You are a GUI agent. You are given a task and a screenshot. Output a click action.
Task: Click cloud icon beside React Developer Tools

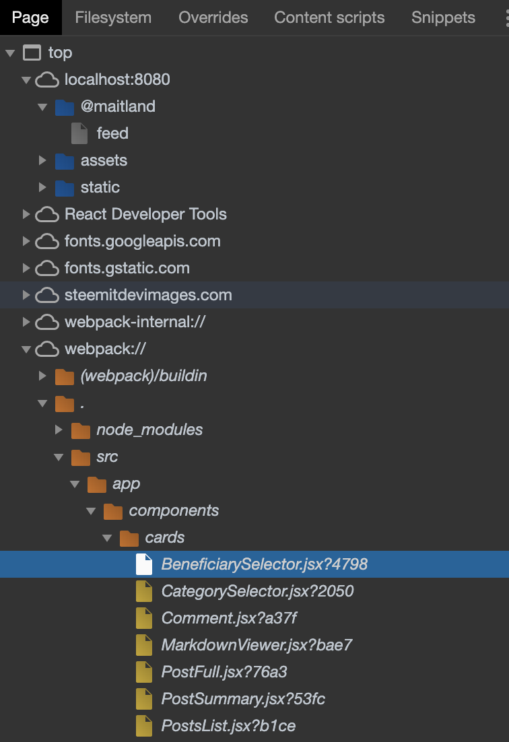coord(47,214)
